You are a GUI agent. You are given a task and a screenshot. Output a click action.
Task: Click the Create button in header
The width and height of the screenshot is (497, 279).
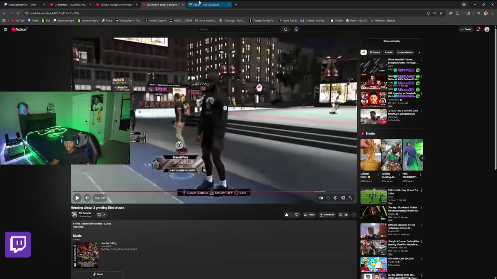[466, 29]
